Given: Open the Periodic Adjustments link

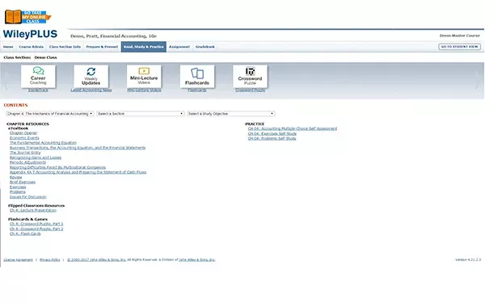Looking at the screenshot, I should 27,162.
